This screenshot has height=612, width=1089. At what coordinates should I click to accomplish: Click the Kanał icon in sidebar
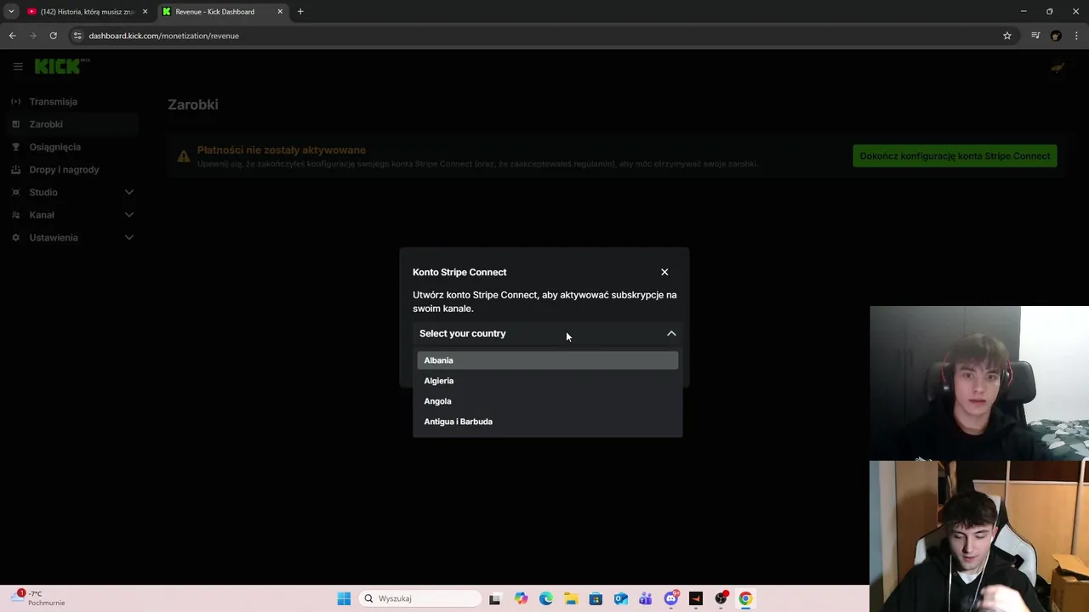(15, 215)
